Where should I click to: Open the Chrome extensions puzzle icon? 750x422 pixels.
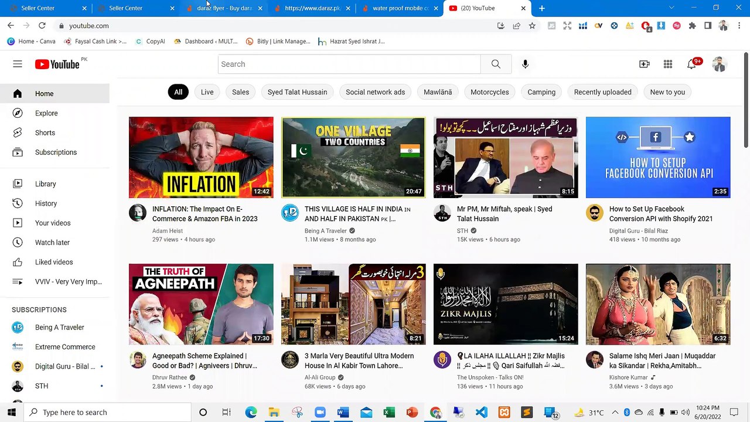(692, 26)
